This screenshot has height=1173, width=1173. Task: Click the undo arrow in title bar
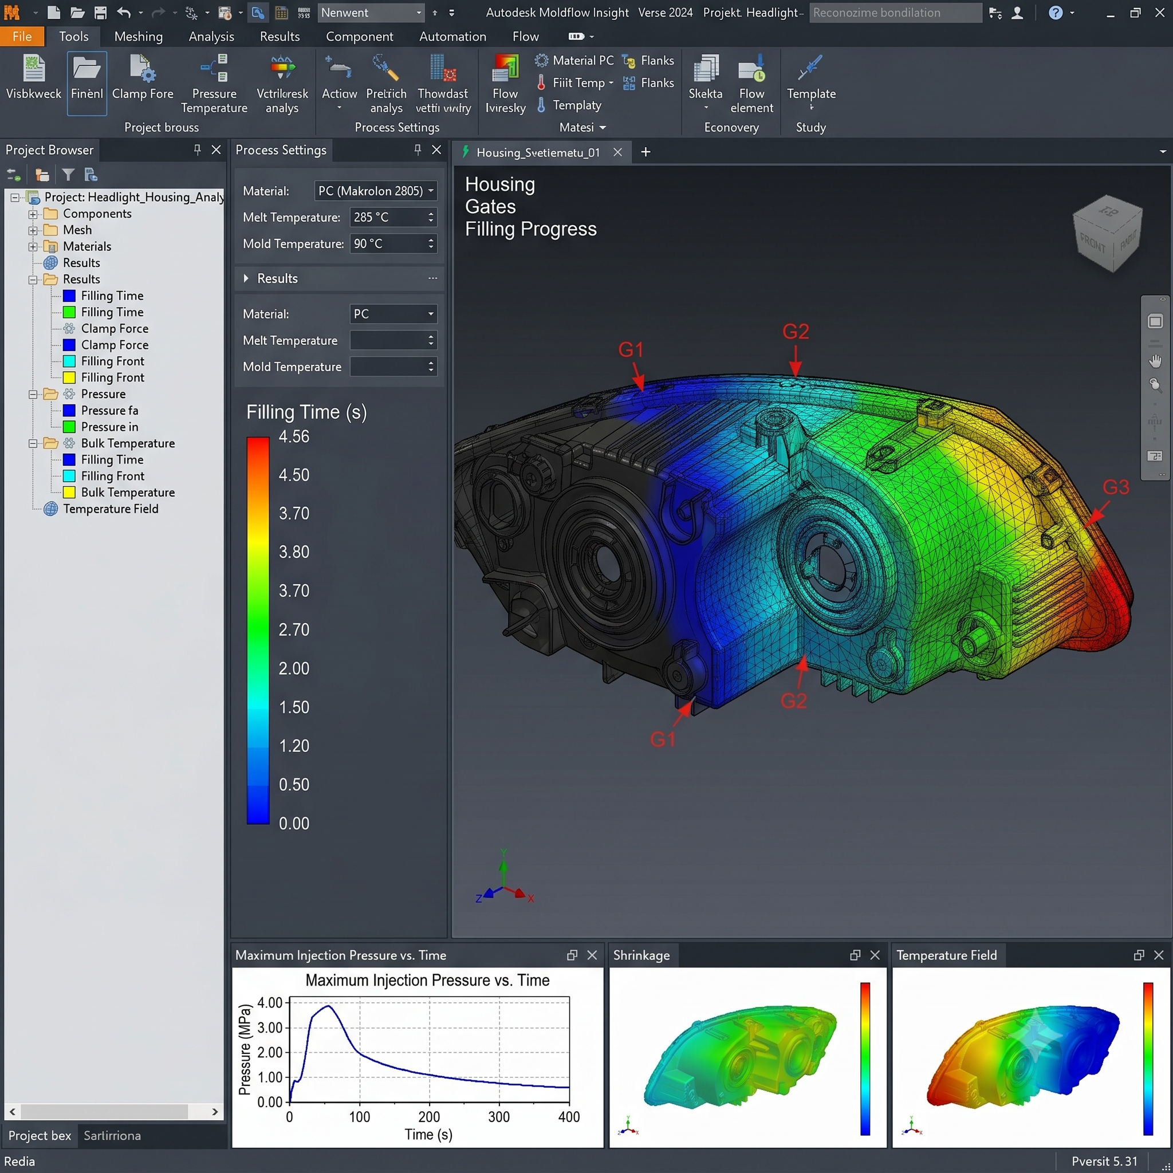click(x=124, y=12)
